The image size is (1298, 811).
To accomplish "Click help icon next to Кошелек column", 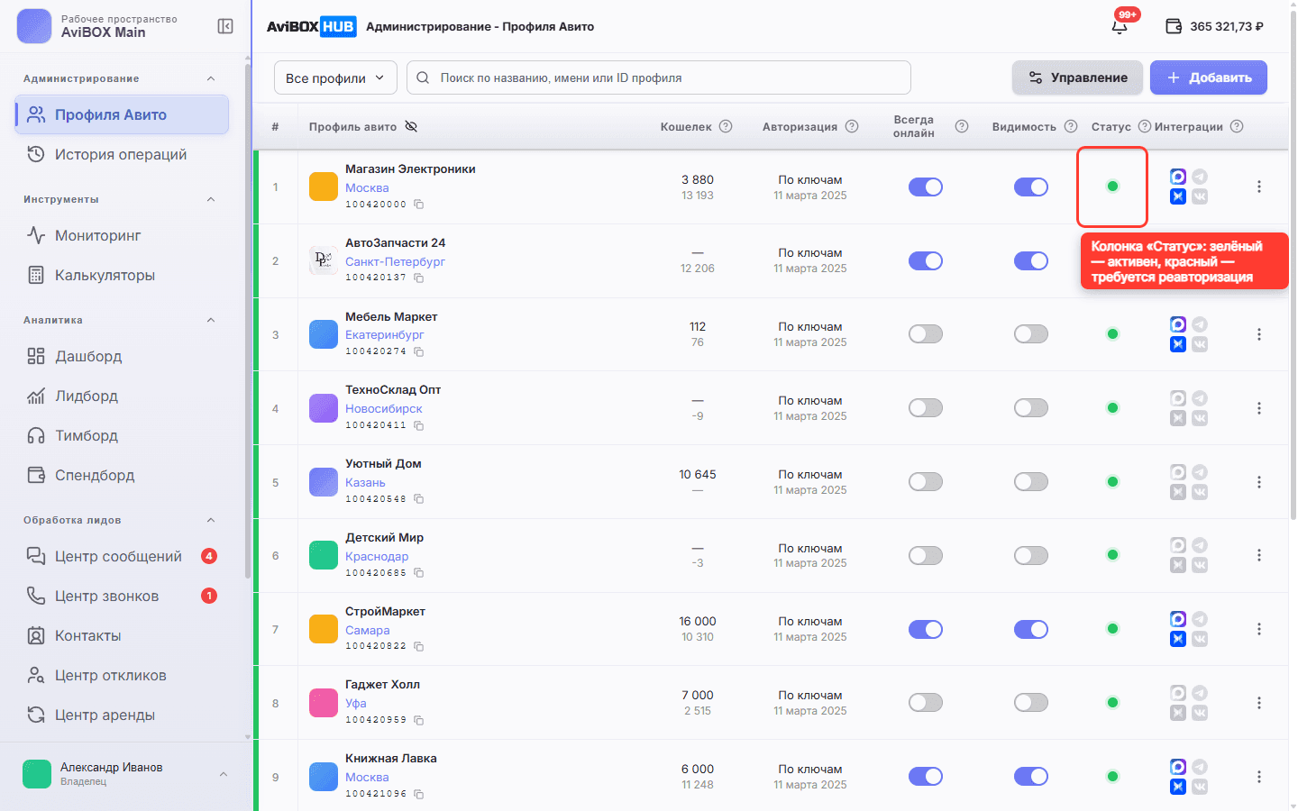I will (726, 126).
